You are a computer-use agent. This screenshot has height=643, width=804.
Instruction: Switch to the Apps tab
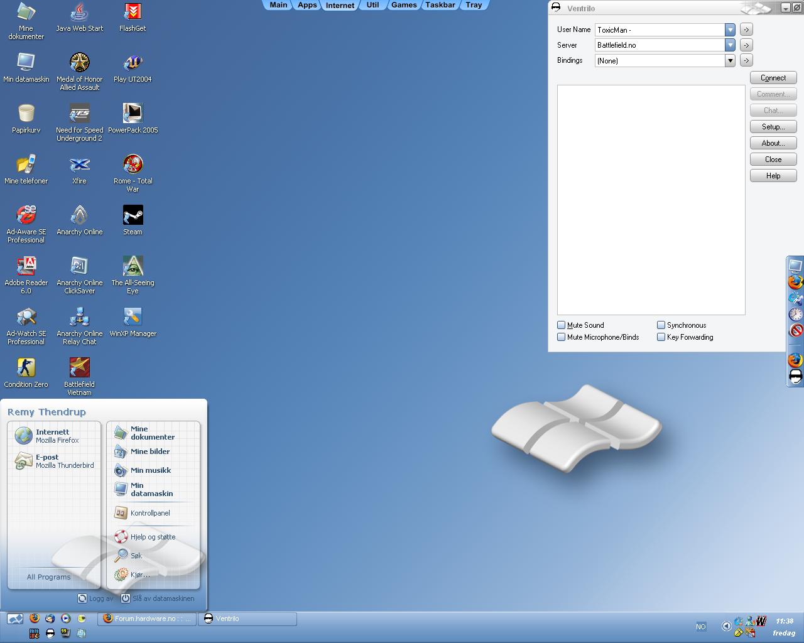tap(307, 4)
